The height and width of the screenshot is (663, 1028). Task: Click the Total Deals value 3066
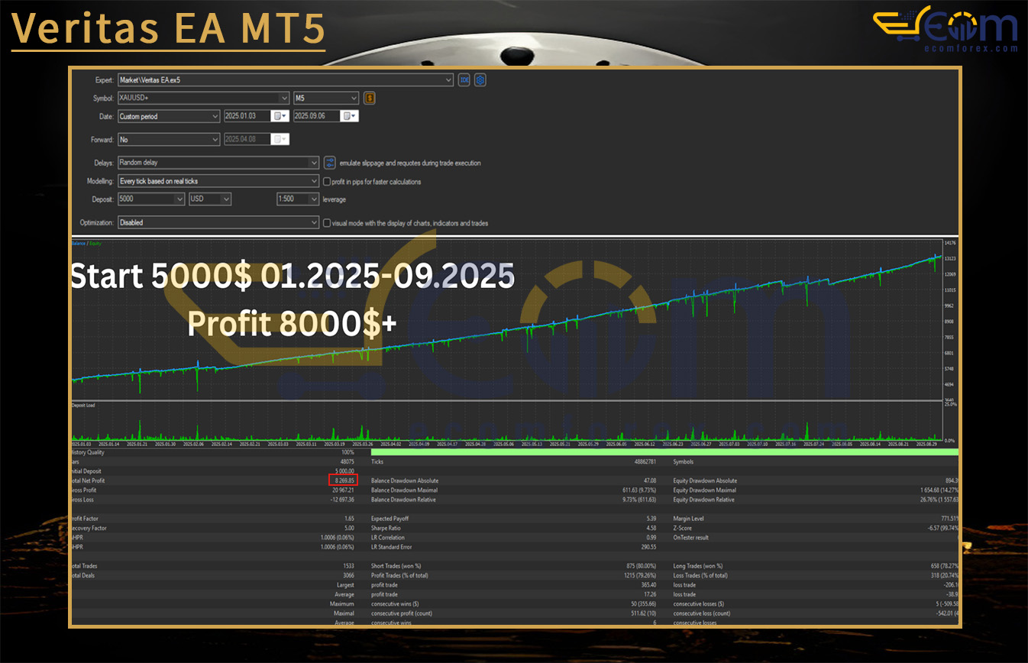pos(348,575)
